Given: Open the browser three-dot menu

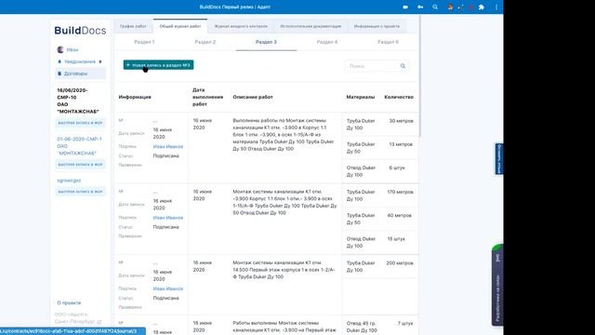Looking at the screenshot, I should point(496,7).
